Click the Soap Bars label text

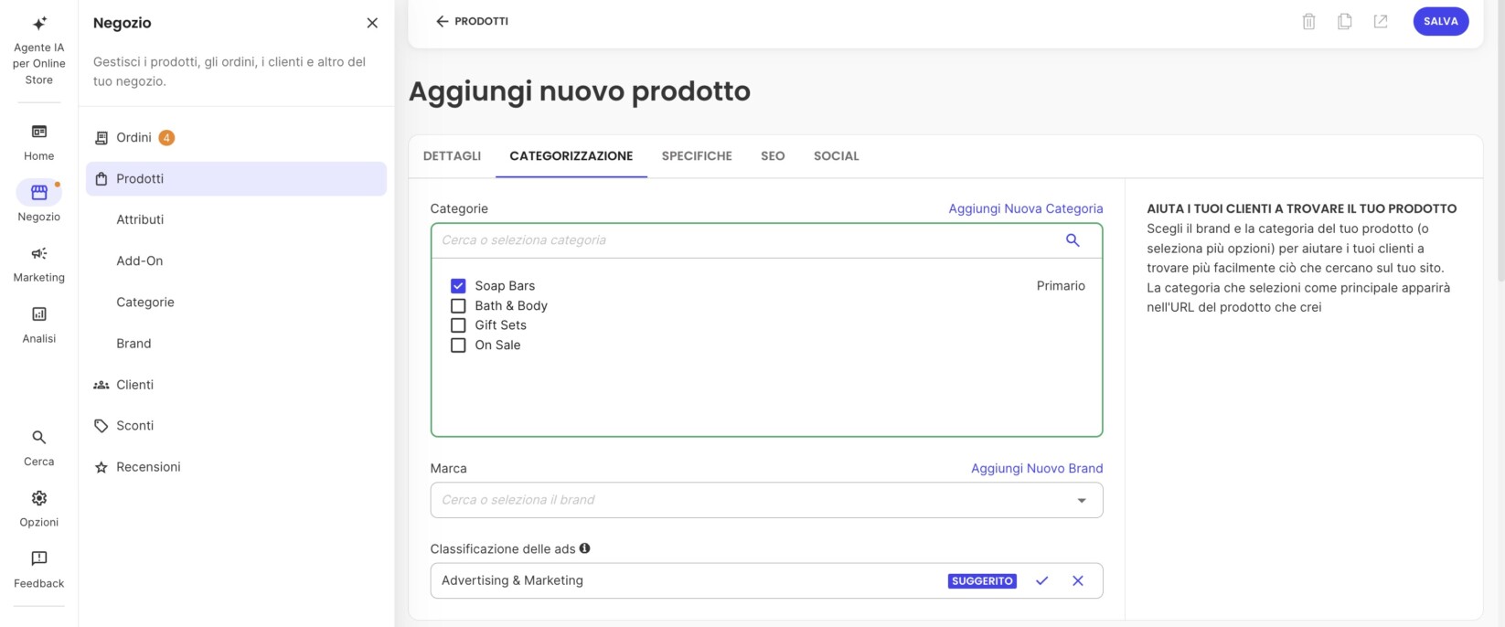point(505,286)
